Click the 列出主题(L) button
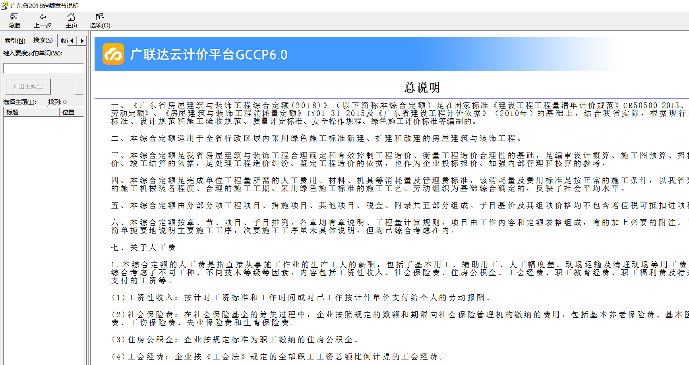The width and height of the screenshot is (689, 365). [28, 86]
